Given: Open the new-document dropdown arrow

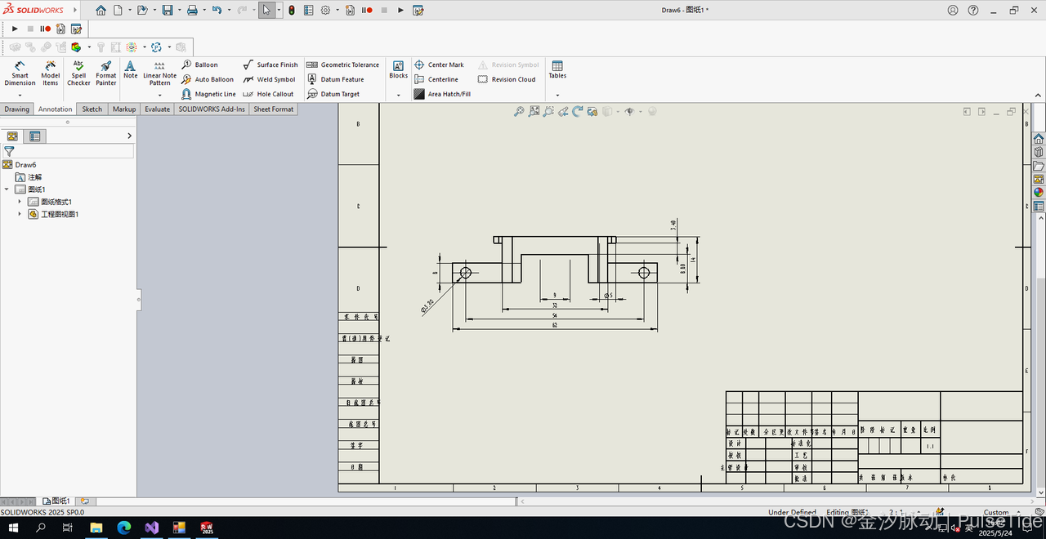Looking at the screenshot, I should coord(128,11).
